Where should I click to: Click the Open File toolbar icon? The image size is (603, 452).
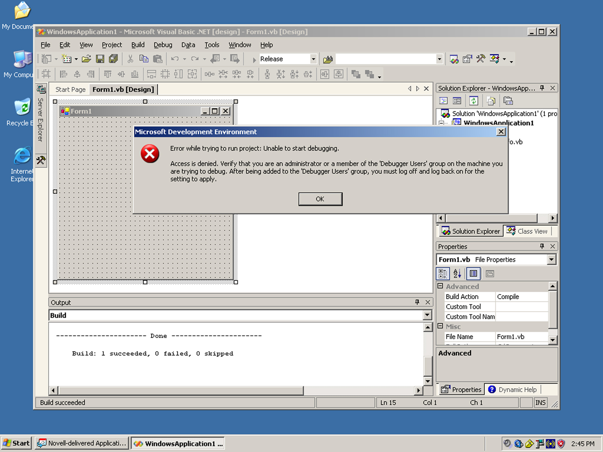click(x=86, y=59)
